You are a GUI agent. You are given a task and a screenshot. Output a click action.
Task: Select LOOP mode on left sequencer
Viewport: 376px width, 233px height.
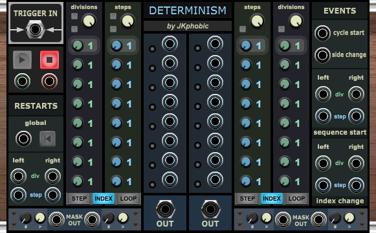pos(128,199)
